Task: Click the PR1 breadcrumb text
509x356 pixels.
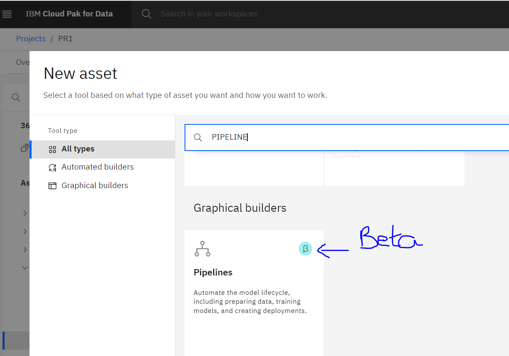Action: [x=65, y=39]
